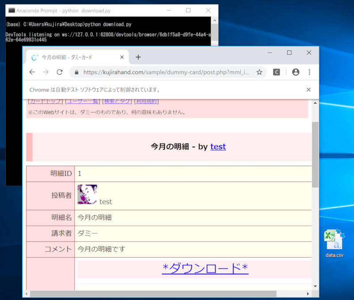Open the ユーザー一覧 link
This screenshot has width=354, height=300.
(83, 102)
